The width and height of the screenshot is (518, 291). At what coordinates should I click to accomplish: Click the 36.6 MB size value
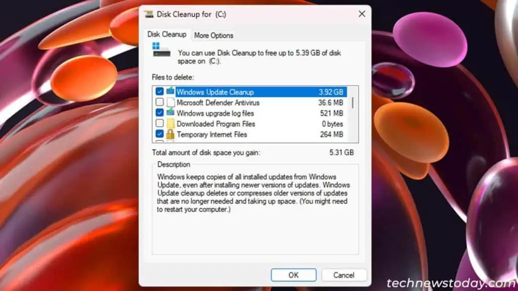[331, 103]
